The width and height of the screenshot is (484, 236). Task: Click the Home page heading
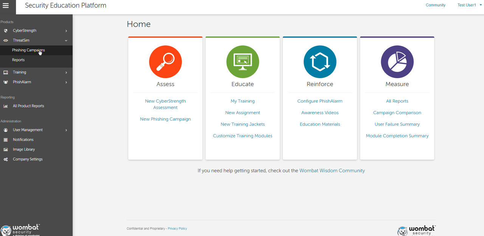pyautogui.click(x=139, y=24)
